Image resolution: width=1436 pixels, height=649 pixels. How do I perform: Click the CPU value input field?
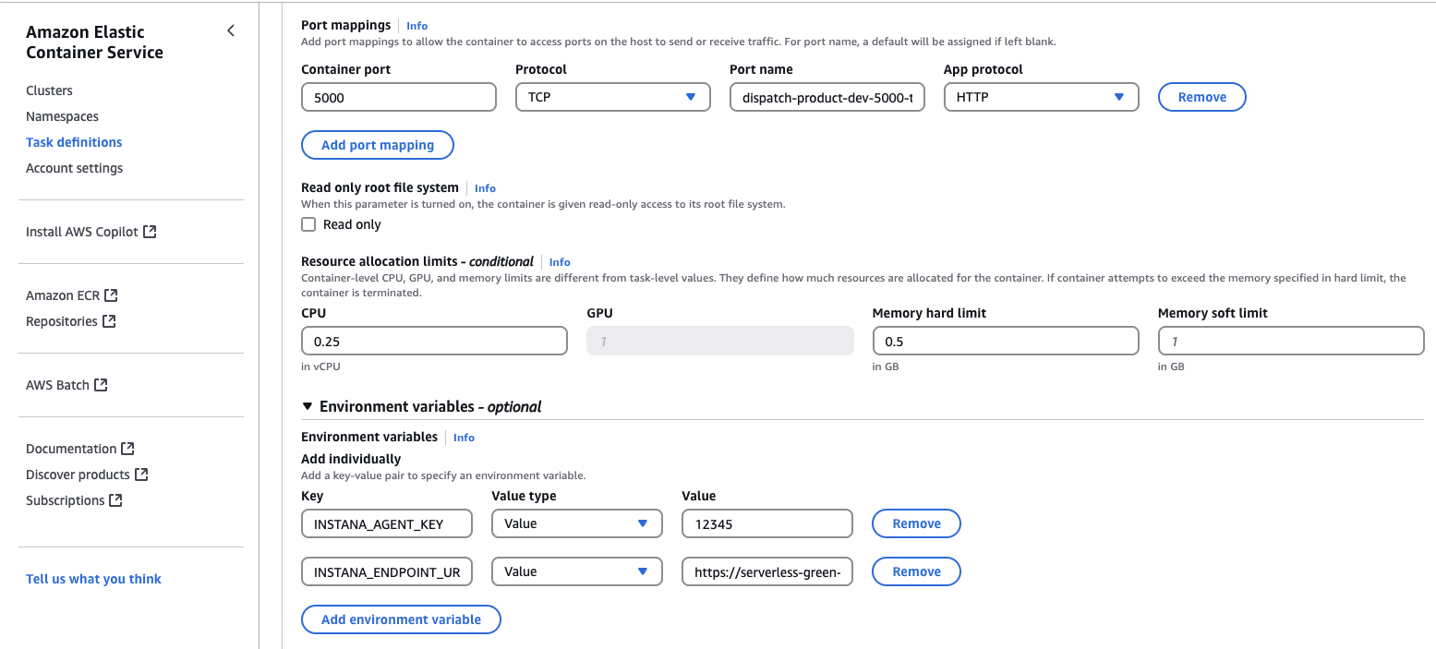(x=434, y=341)
